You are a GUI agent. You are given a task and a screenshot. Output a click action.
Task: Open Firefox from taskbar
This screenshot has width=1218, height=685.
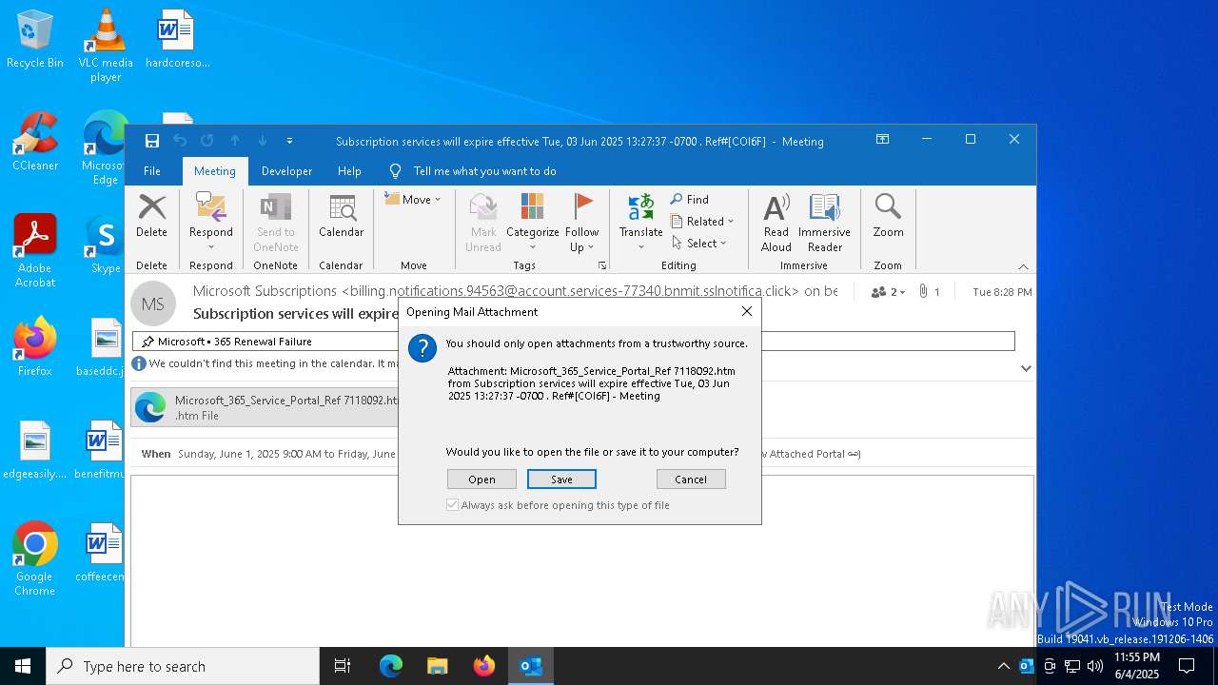(483, 666)
